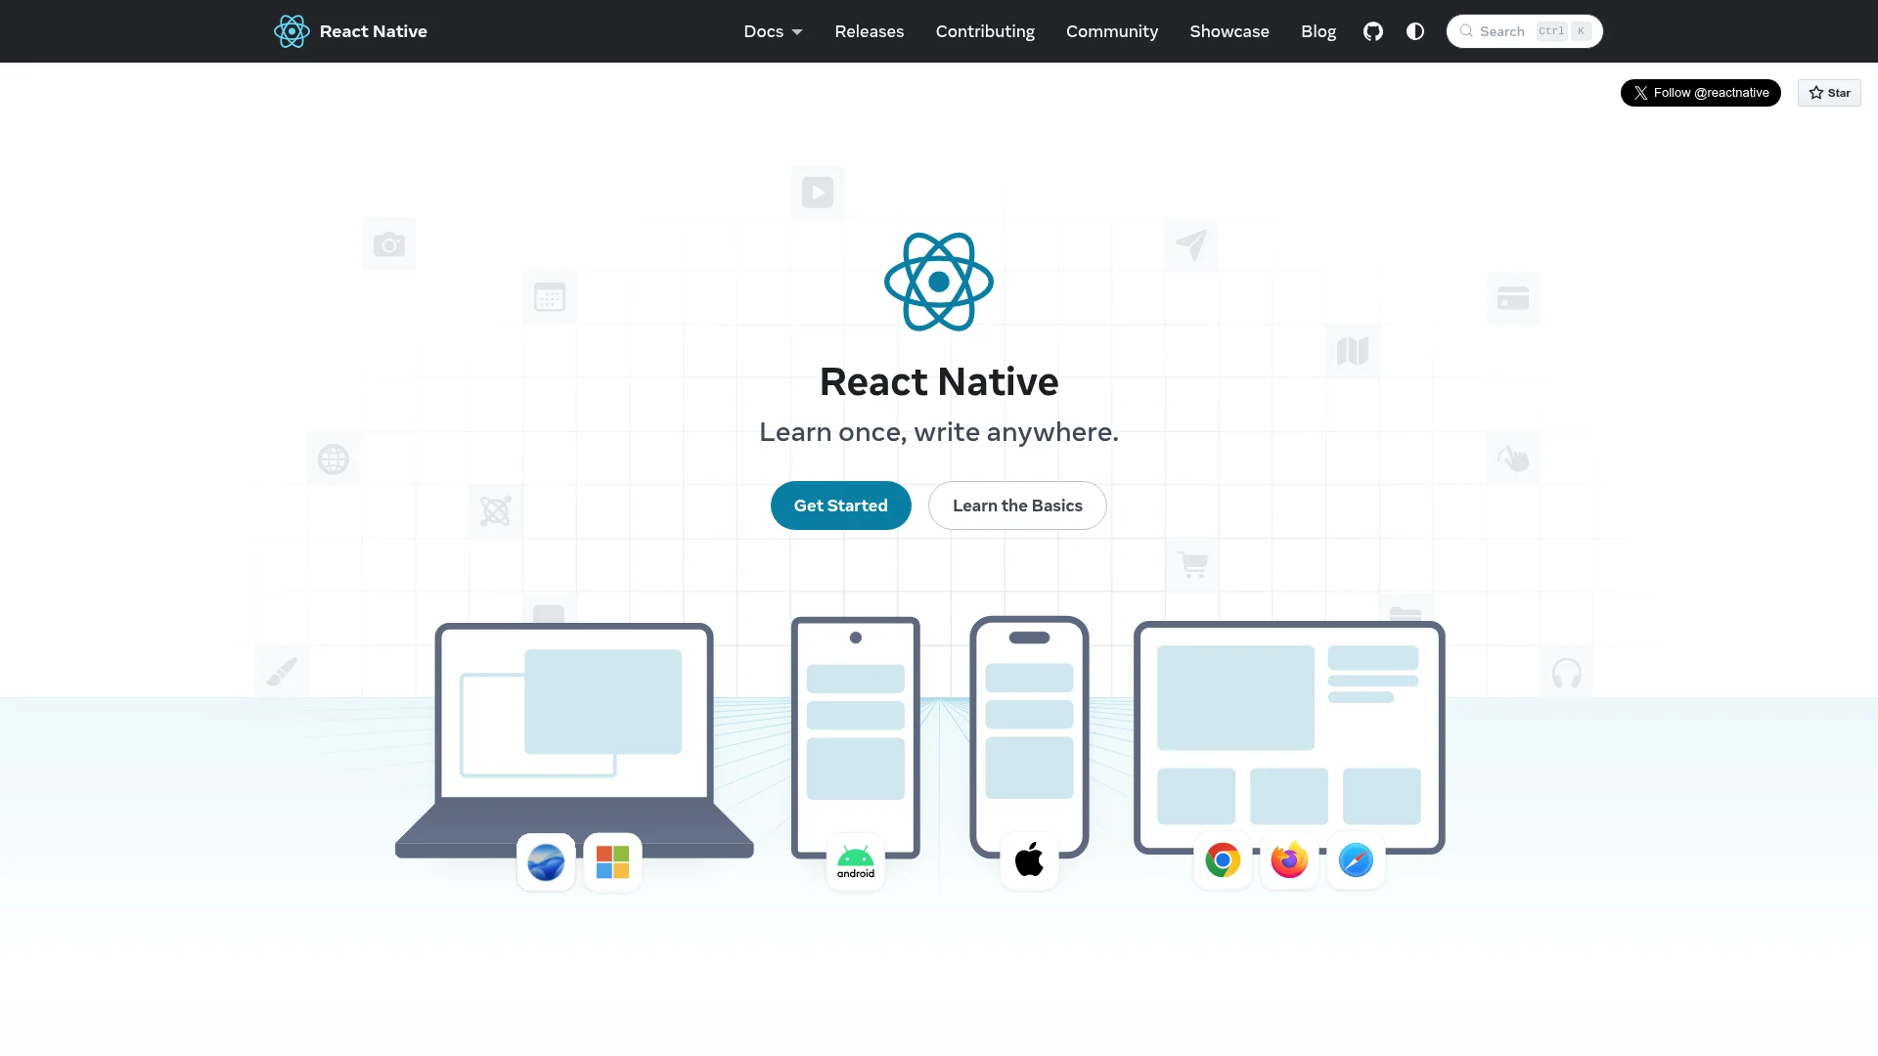The height and width of the screenshot is (1056, 1878).
Task: Open the Releases page
Action: (x=870, y=31)
